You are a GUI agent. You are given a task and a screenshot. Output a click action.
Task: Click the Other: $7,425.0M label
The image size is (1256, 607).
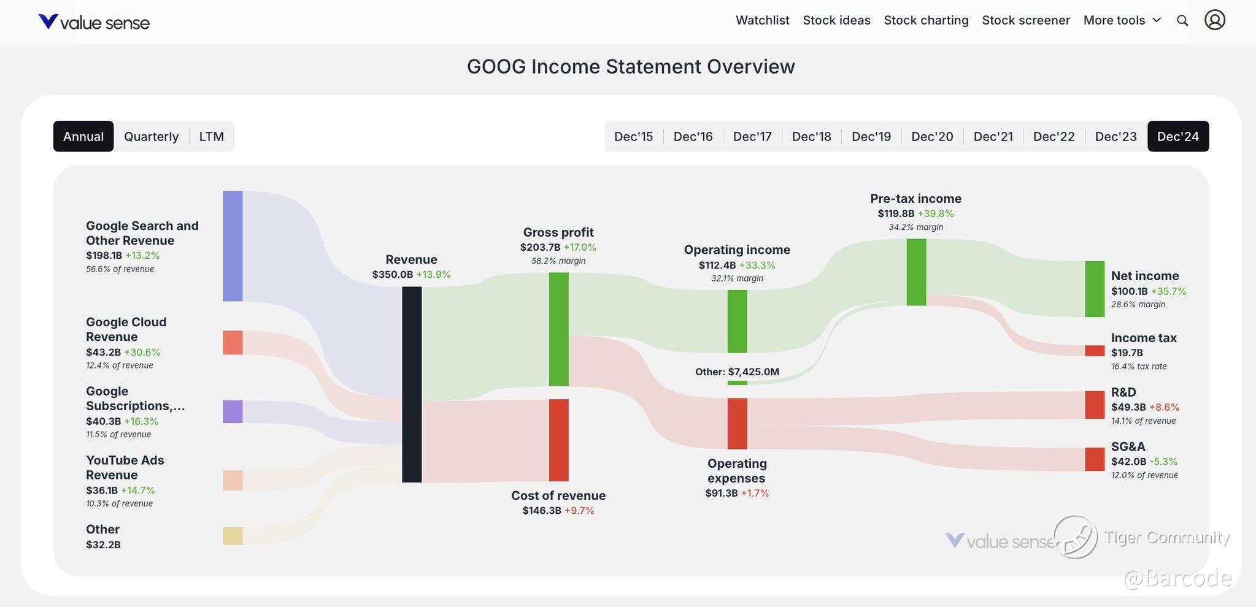coord(737,372)
